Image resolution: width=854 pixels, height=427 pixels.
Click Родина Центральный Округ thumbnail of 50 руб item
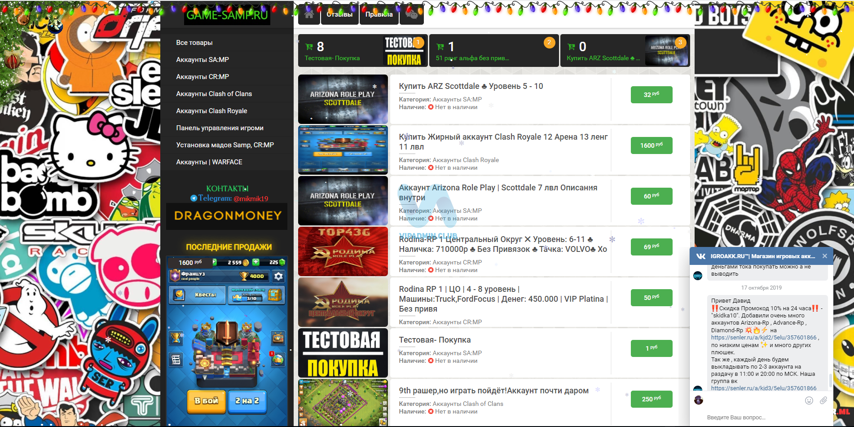(x=343, y=302)
